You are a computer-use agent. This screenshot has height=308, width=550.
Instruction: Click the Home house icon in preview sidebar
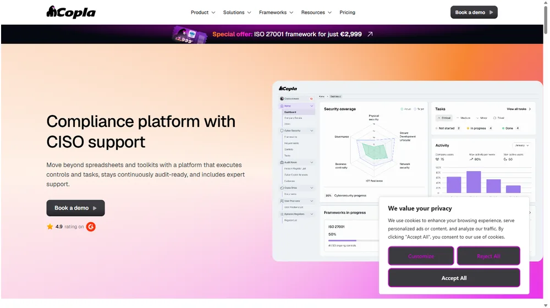coord(282,106)
